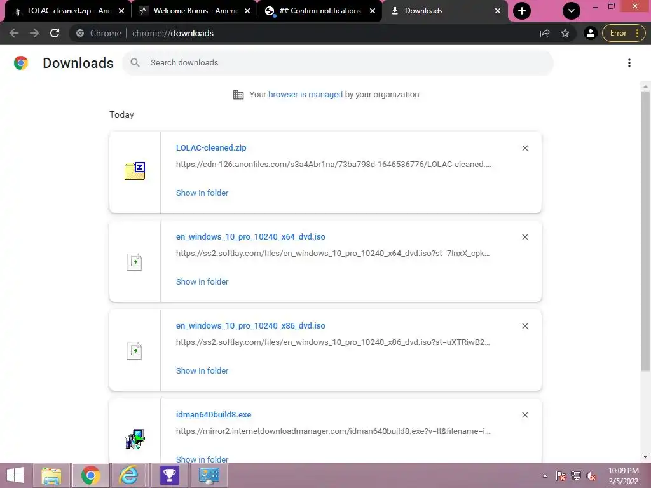Open en_windows_10_pro_10240_x86_dvd.iso link

click(x=250, y=326)
